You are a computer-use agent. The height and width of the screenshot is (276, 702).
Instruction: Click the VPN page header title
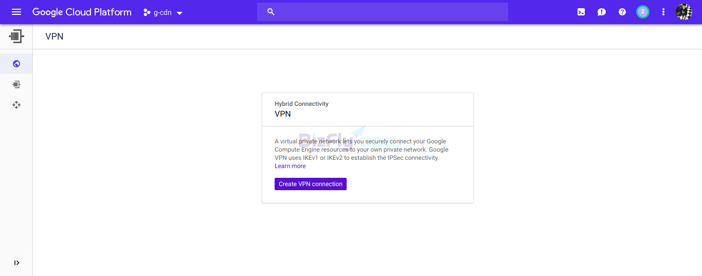click(55, 36)
